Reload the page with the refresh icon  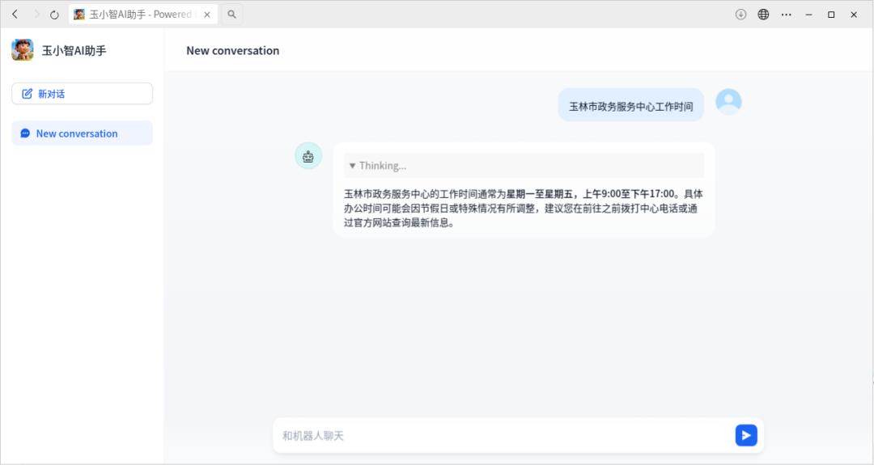[54, 15]
